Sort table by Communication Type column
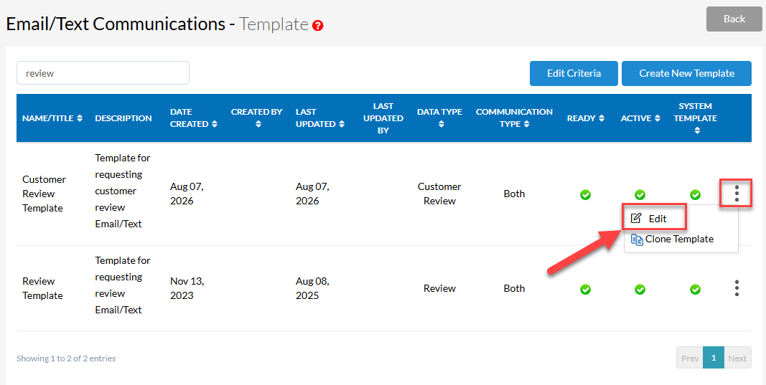This screenshot has height=385, width=766. (515, 118)
